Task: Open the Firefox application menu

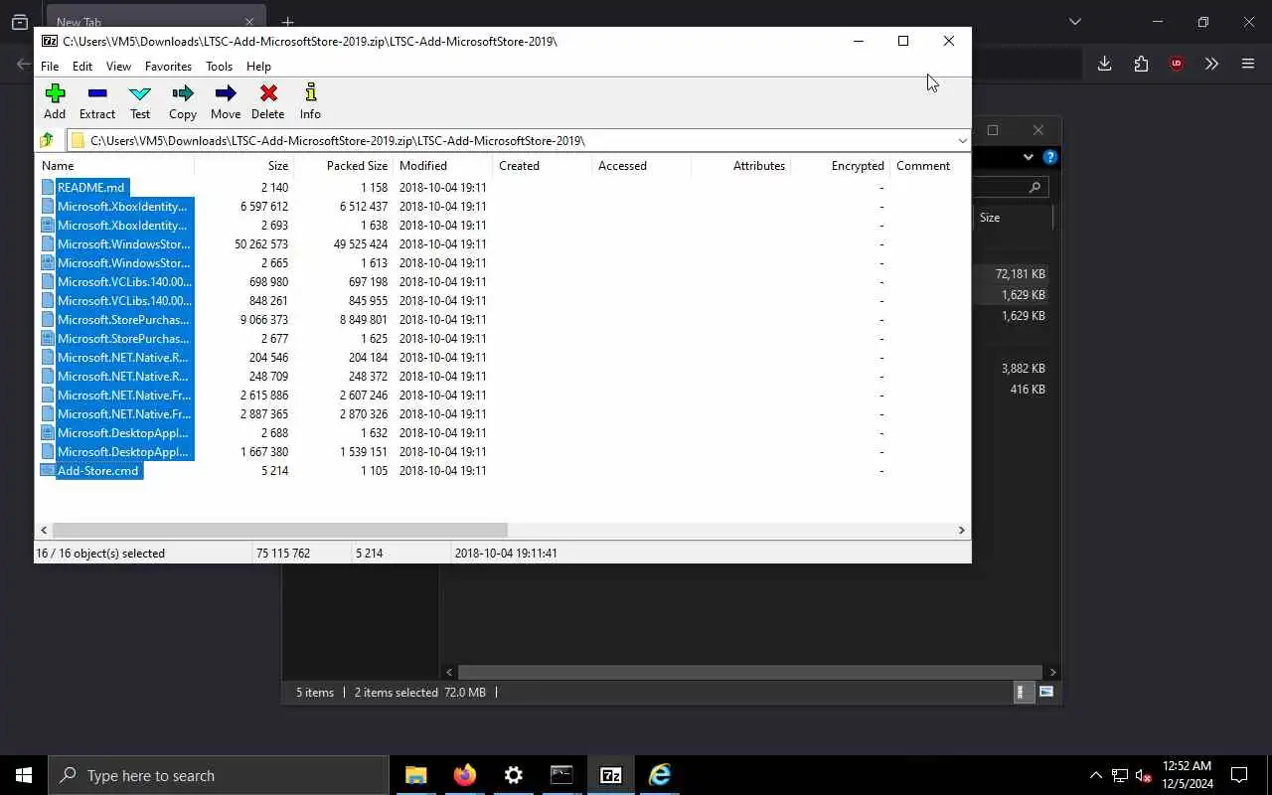Action: click(1248, 64)
